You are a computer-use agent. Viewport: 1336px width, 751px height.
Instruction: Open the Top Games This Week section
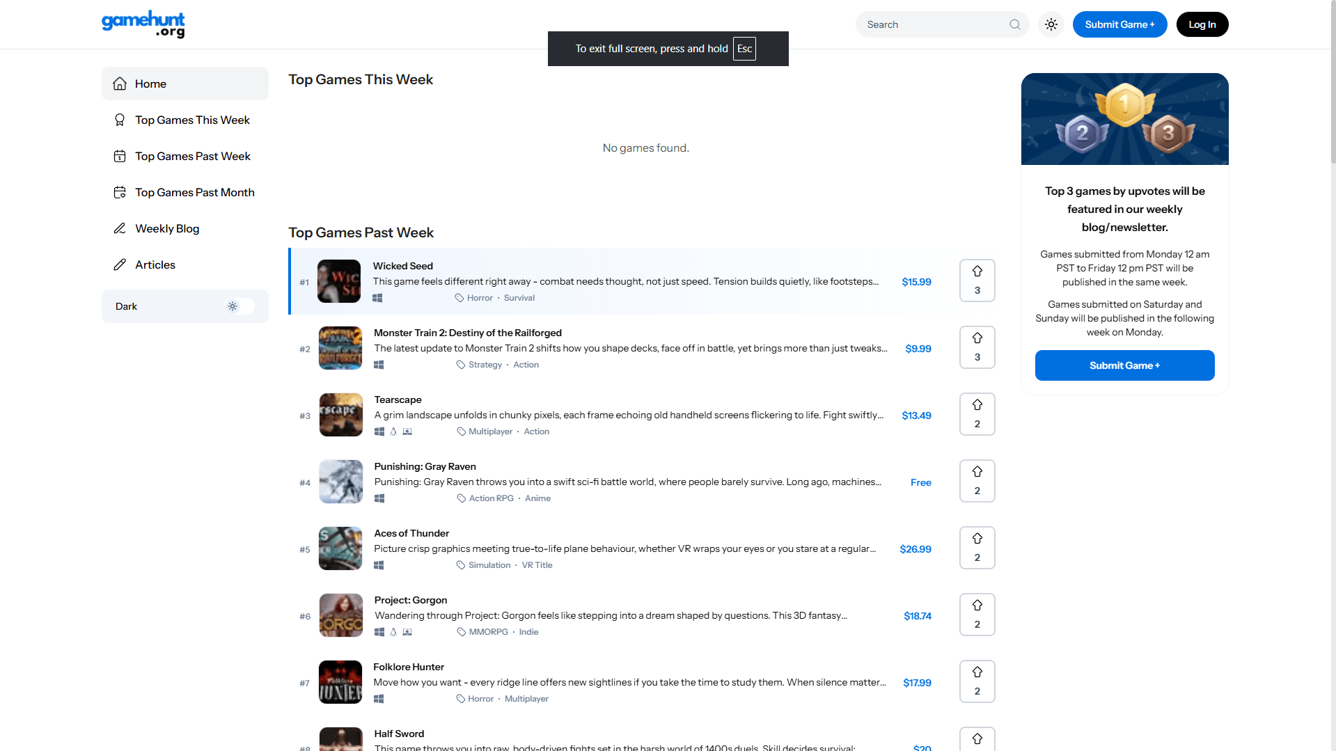(x=192, y=120)
